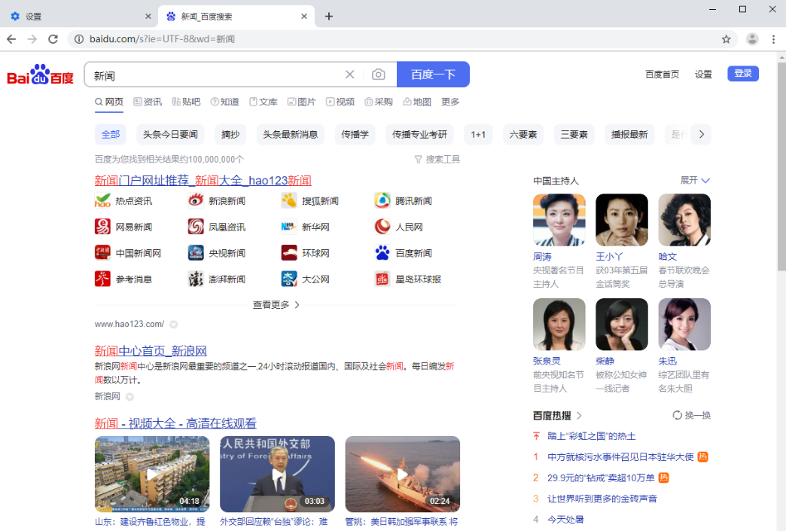The height and width of the screenshot is (531, 786).
Task: Open the 星岛环球报 site icon
Action: click(x=382, y=279)
